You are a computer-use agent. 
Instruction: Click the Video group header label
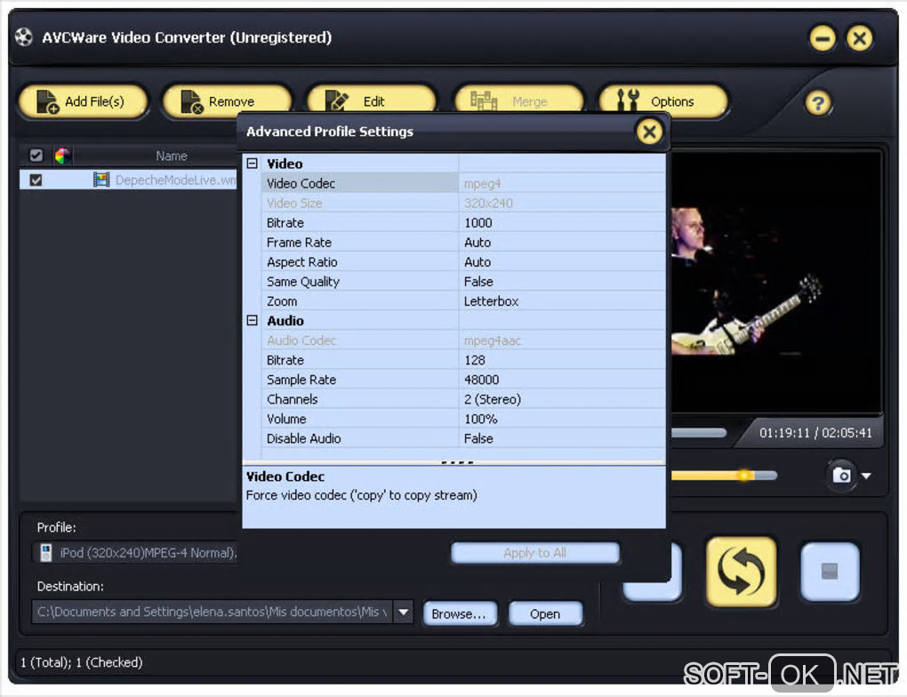pos(285,164)
